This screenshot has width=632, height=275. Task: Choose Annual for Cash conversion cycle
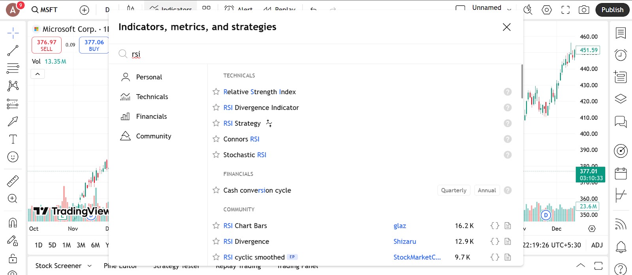click(487, 190)
